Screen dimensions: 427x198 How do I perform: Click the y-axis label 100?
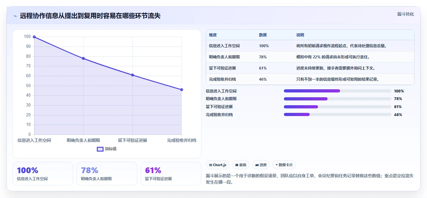click(x=27, y=37)
